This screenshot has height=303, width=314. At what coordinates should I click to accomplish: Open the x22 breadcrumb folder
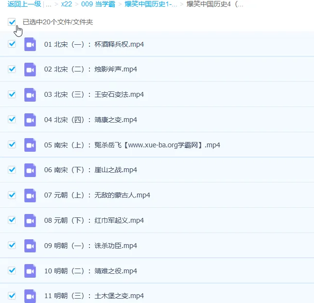point(66,4)
